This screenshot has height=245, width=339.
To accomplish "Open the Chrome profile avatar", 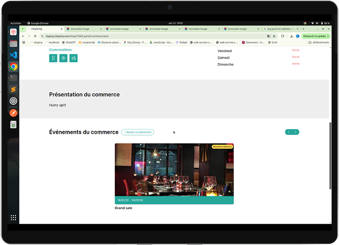I will click(298, 36).
